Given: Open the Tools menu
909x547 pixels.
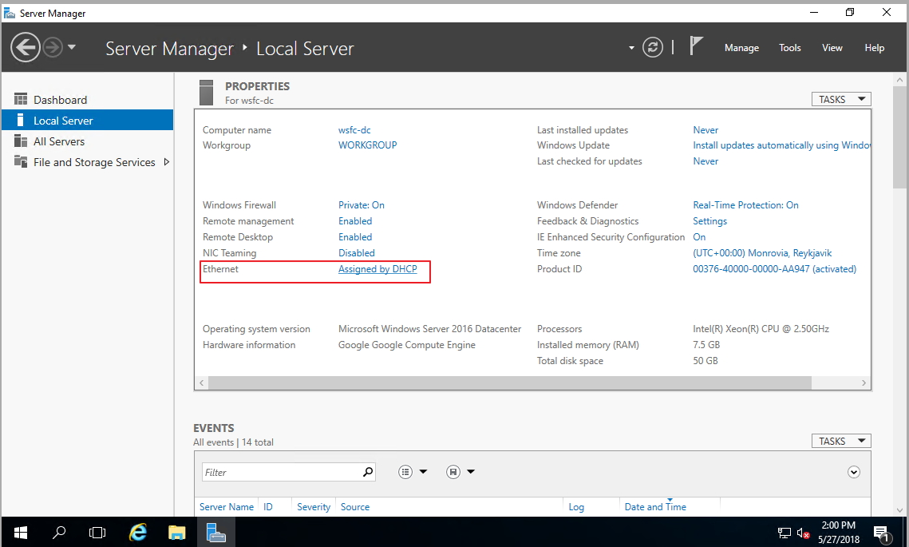Looking at the screenshot, I should pyautogui.click(x=789, y=48).
